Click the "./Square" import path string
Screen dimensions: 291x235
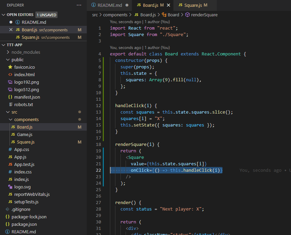coord(173,34)
